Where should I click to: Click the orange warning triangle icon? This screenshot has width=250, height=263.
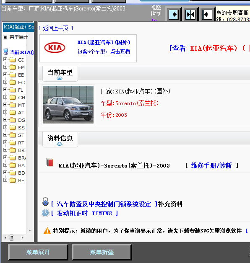(47, 231)
